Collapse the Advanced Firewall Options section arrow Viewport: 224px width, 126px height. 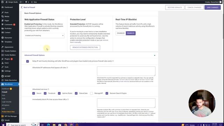coord(155,55)
